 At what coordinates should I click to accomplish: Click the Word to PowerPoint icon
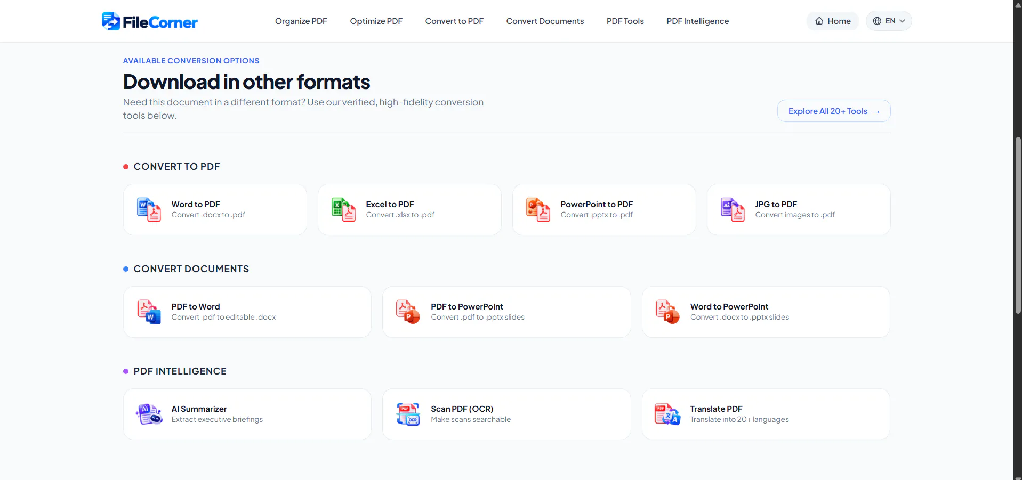pos(667,312)
